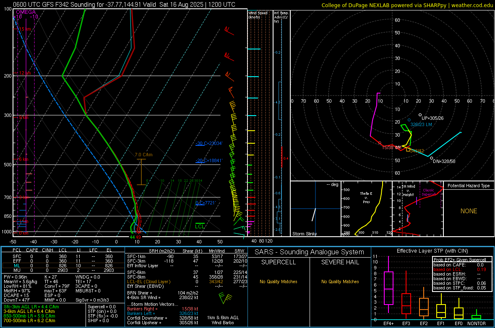Click the red 'based on LCL: 0.19' line
Viewport: 495px width, 328px height.
coord(460,269)
